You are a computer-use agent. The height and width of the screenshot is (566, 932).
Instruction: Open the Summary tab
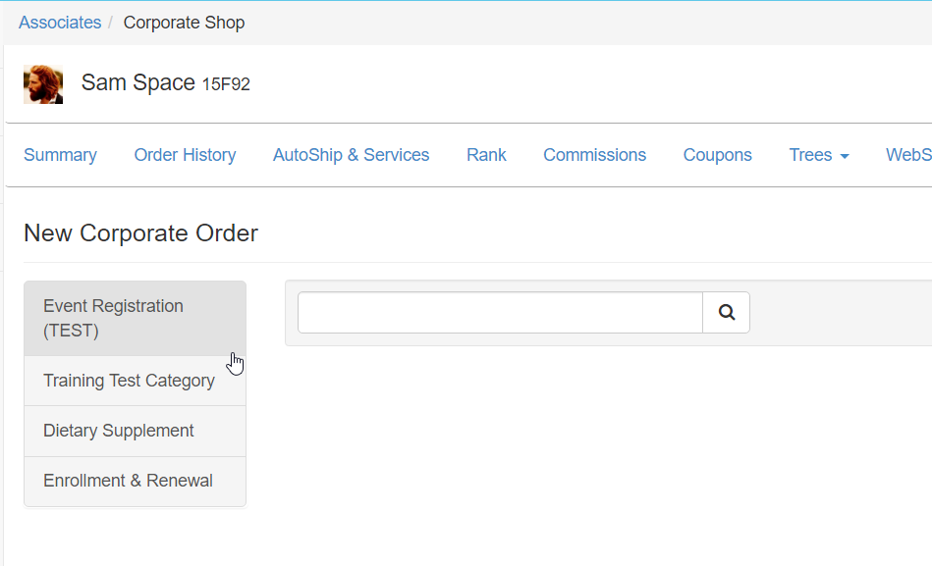coord(60,155)
